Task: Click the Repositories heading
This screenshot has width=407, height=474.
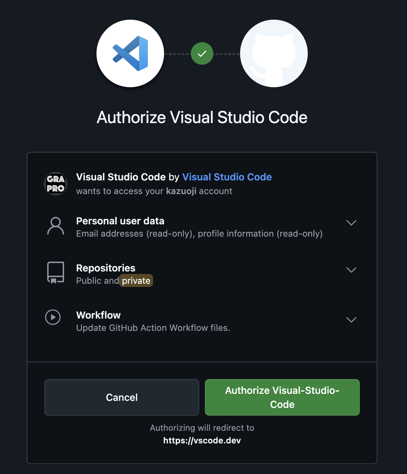Action: pos(106,268)
